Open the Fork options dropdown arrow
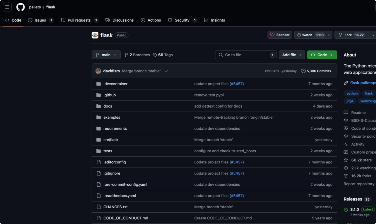 [x=373, y=35]
